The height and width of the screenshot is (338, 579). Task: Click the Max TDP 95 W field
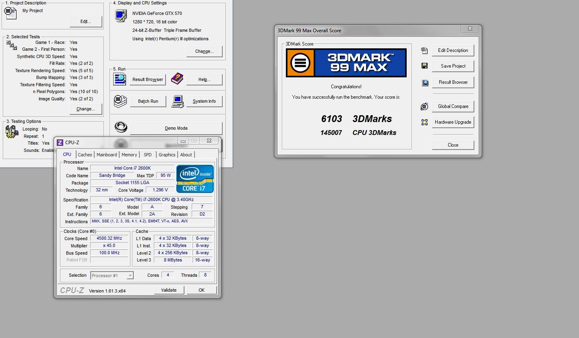(x=165, y=175)
